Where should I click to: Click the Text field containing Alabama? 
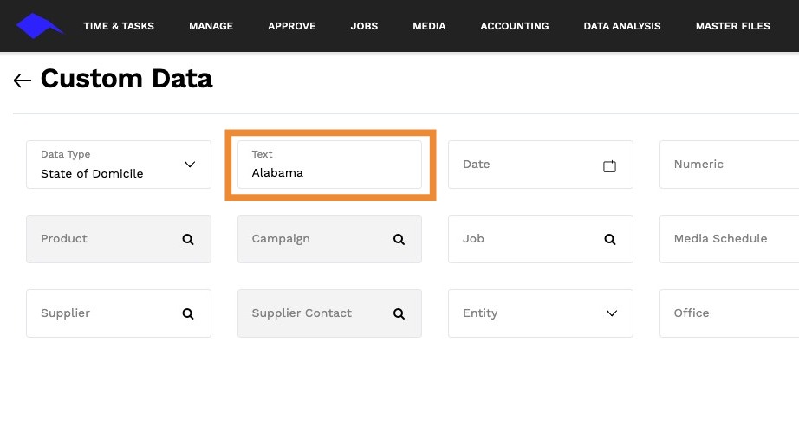pyautogui.click(x=329, y=165)
